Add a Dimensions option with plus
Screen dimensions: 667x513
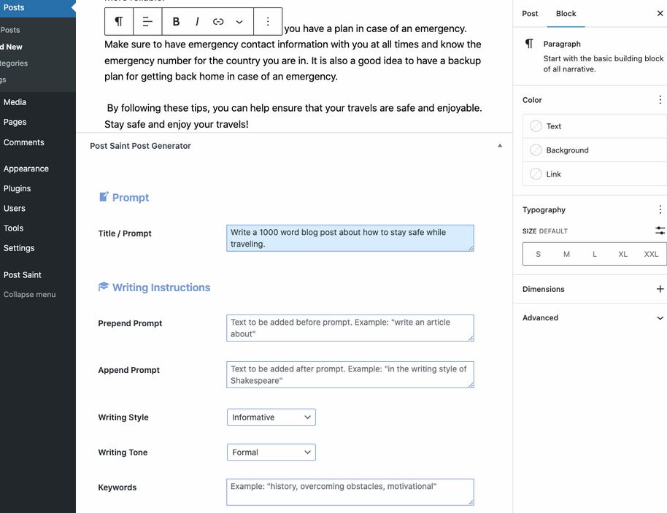(x=660, y=289)
